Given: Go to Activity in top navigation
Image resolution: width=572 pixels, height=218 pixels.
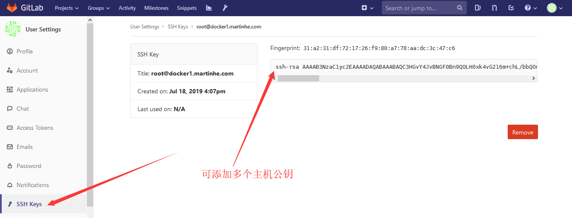Looking at the screenshot, I should [127, 8].
